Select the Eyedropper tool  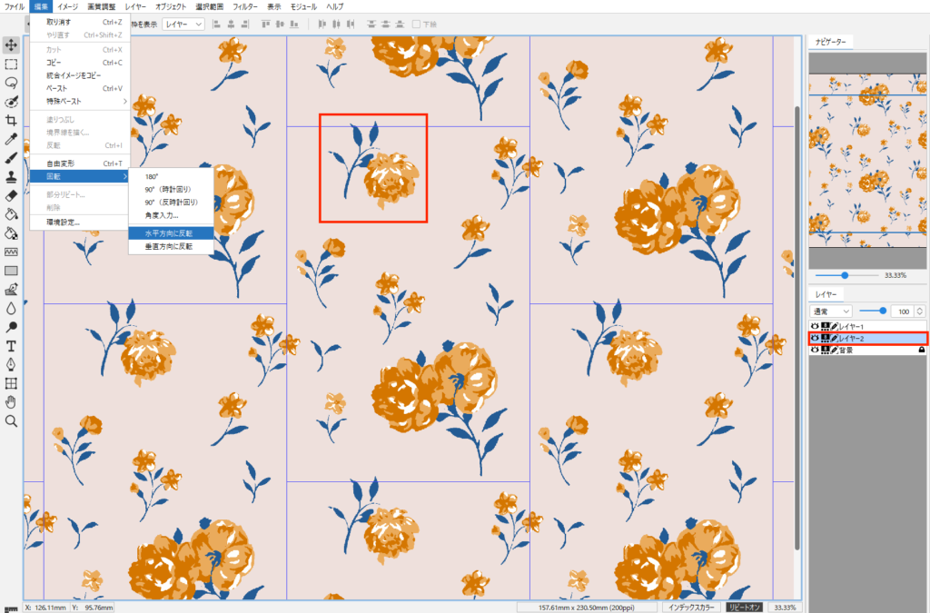click(11, 139)
